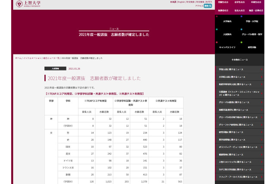
Task: Open 報道・企業の方 audience page
Action: pos(256,10)
